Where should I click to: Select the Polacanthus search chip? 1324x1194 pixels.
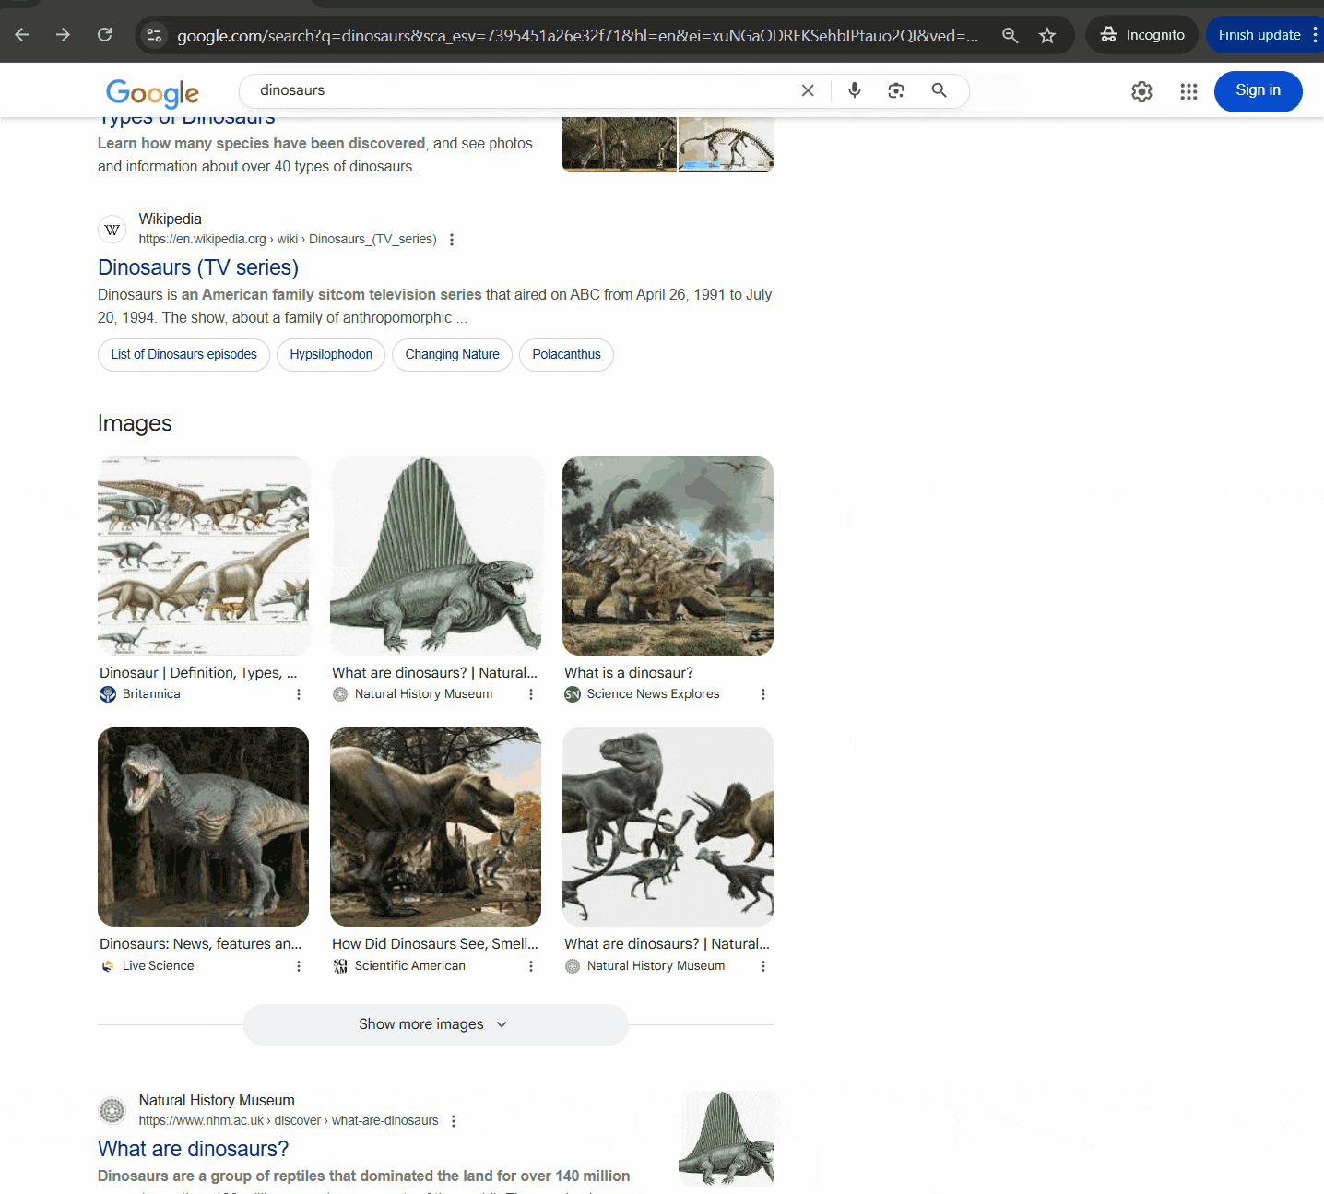coord(566,354)
